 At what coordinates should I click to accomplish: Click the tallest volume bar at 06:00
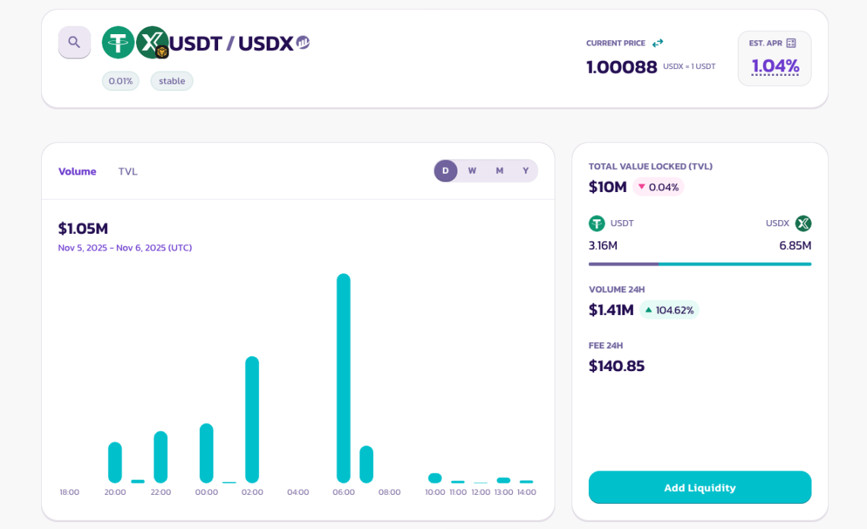tap(343, 379)
